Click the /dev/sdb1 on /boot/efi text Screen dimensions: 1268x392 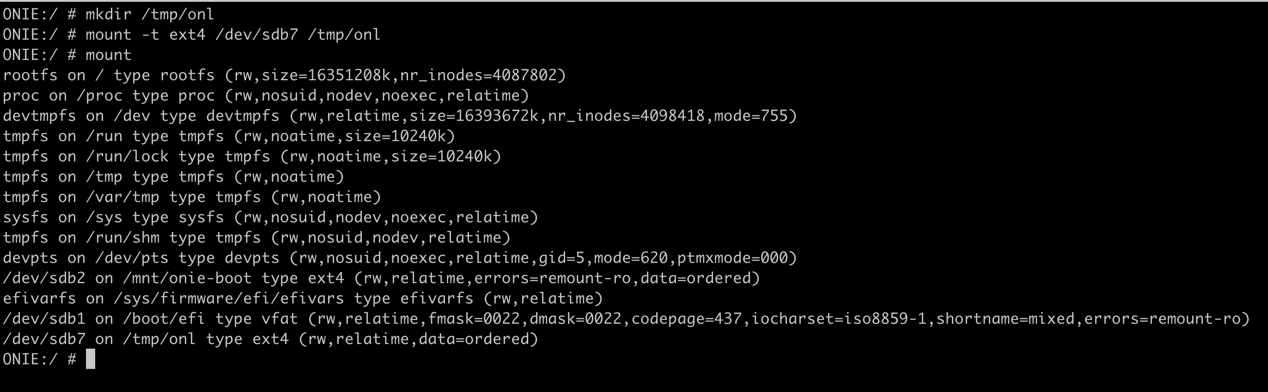click(104, 319)
